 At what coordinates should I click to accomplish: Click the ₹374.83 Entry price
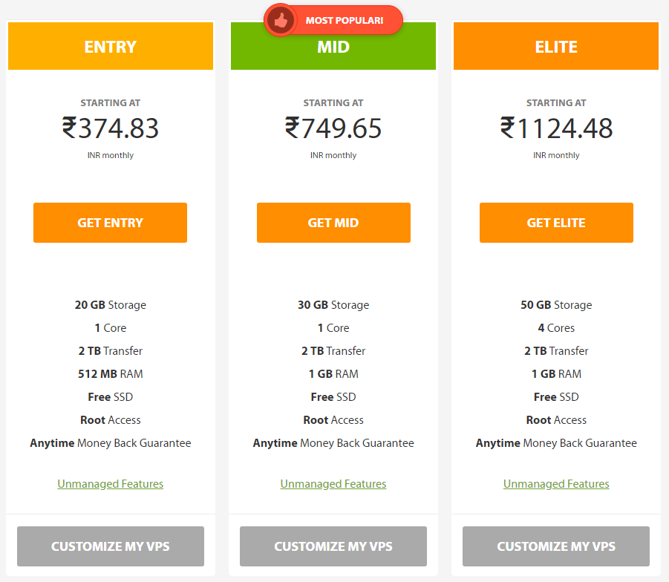click(x=110, y=128)
